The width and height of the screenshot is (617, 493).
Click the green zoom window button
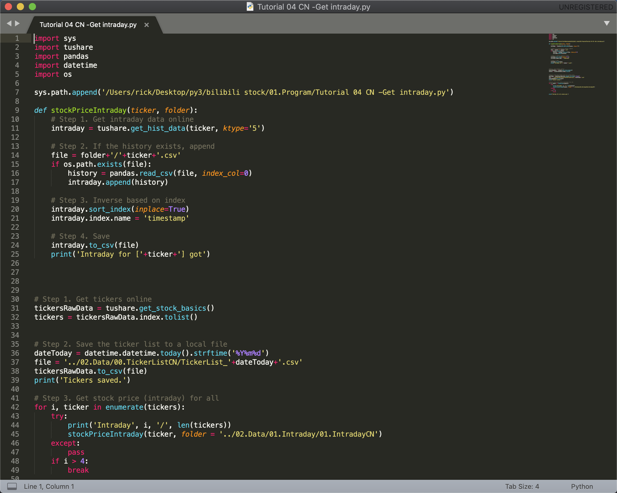(32, 7)
